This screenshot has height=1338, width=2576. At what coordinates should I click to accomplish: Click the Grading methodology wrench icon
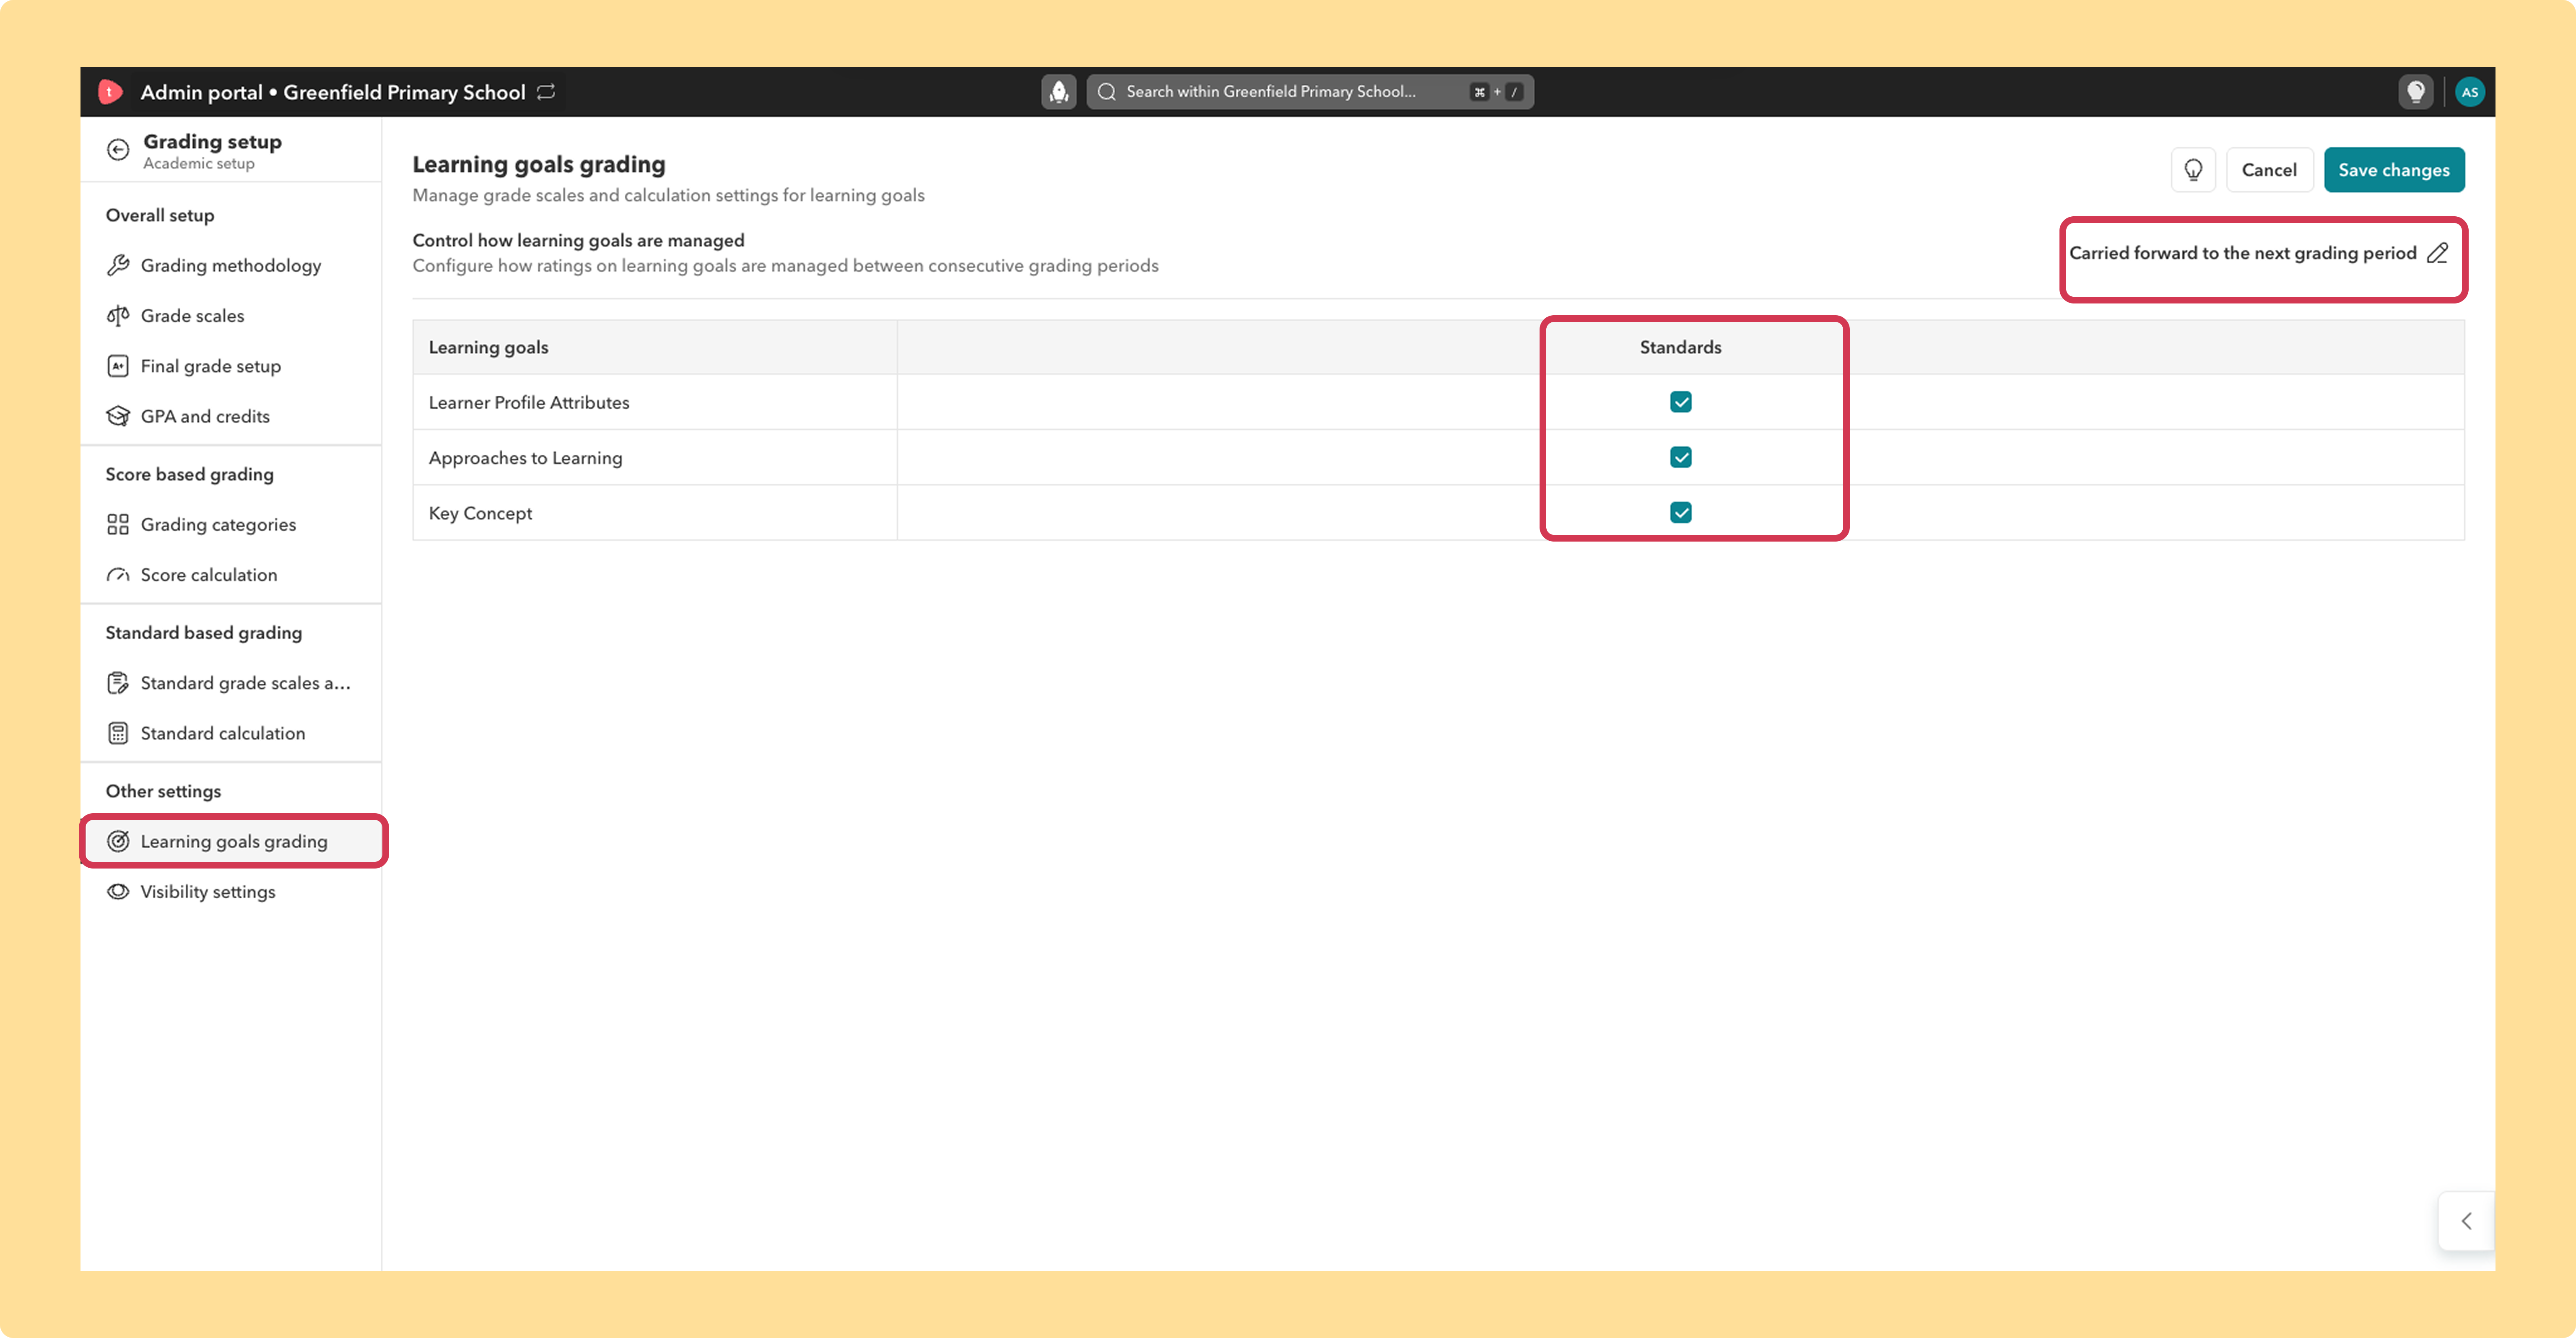click(118, 265)
